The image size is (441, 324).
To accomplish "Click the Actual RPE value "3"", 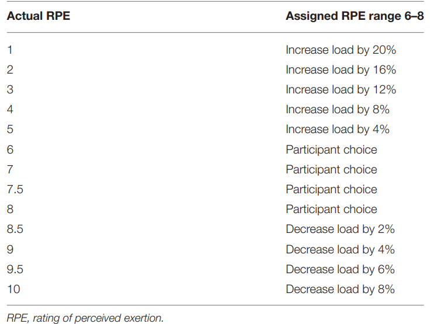I will [x=10, y=90].
